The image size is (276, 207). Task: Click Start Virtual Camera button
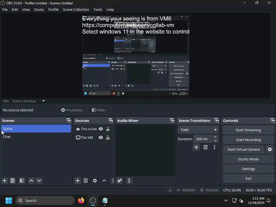pos(243,149)
